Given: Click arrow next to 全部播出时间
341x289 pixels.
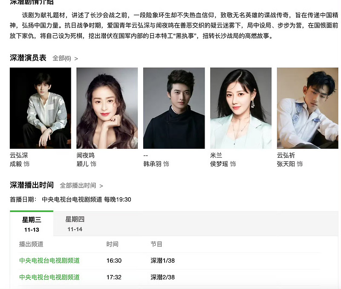Looking at the screenshot, I should [x=101, y=186].
